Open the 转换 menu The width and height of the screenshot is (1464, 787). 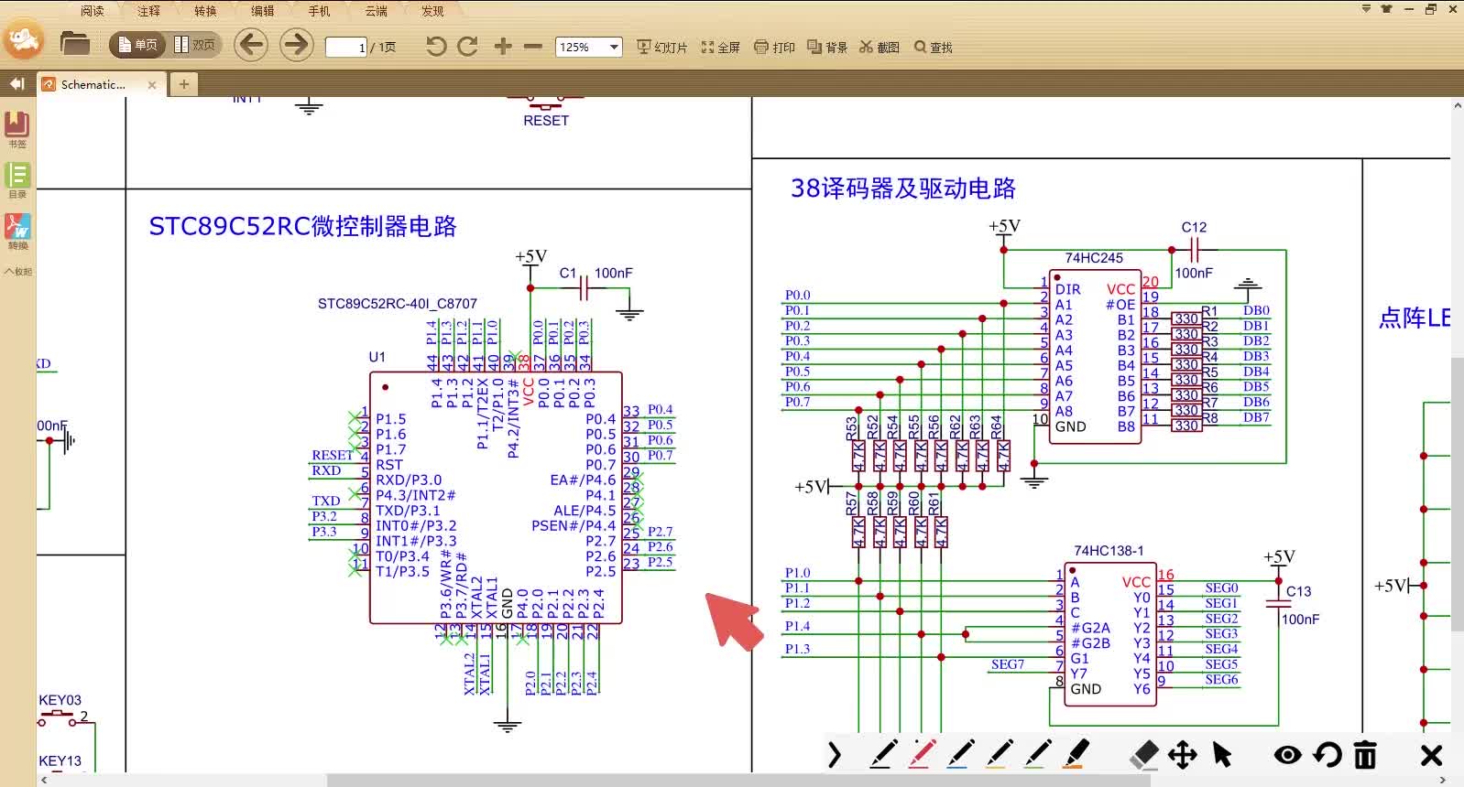point(205,11)
